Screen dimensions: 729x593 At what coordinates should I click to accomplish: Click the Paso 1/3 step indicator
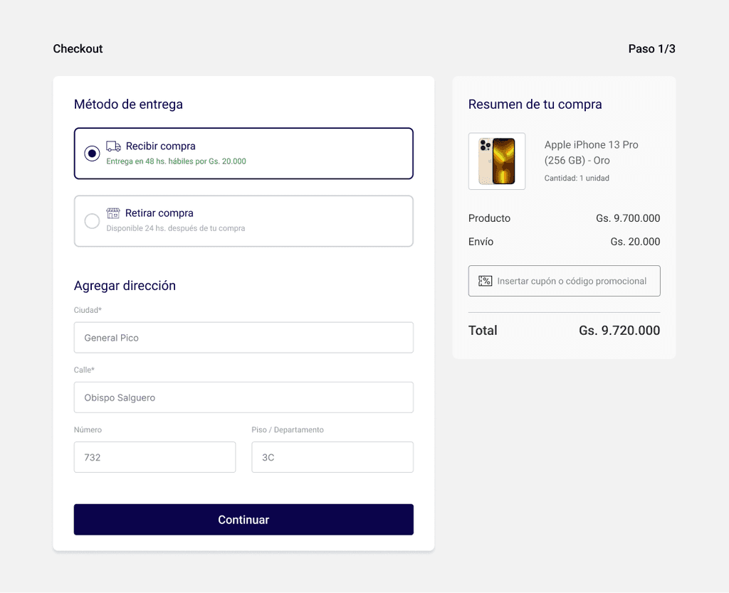pyautogui.click(x=652, y=49)
